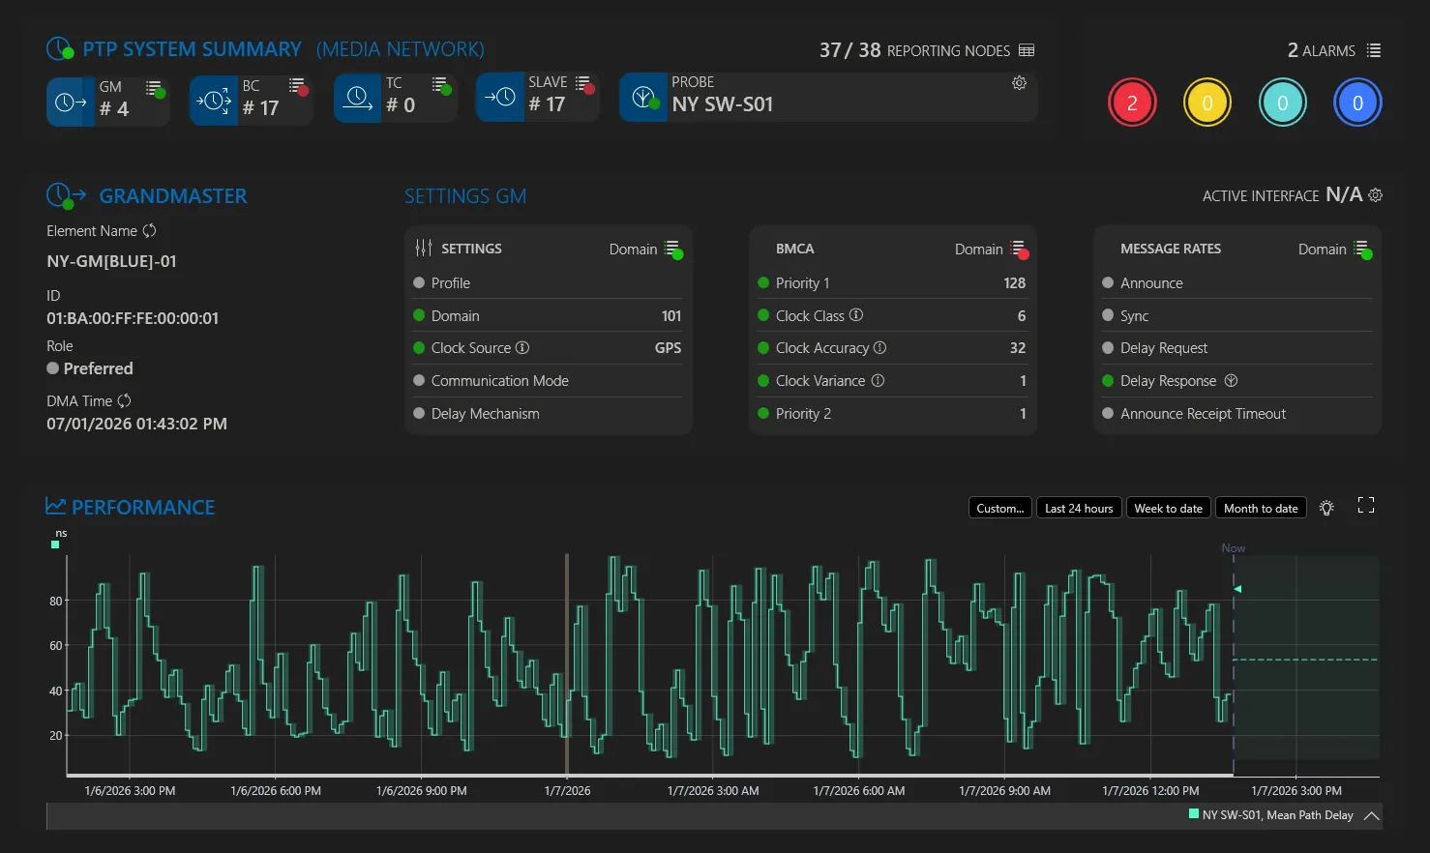Select the Domain 101 row

pyautogui.click(x=548, y=315)
